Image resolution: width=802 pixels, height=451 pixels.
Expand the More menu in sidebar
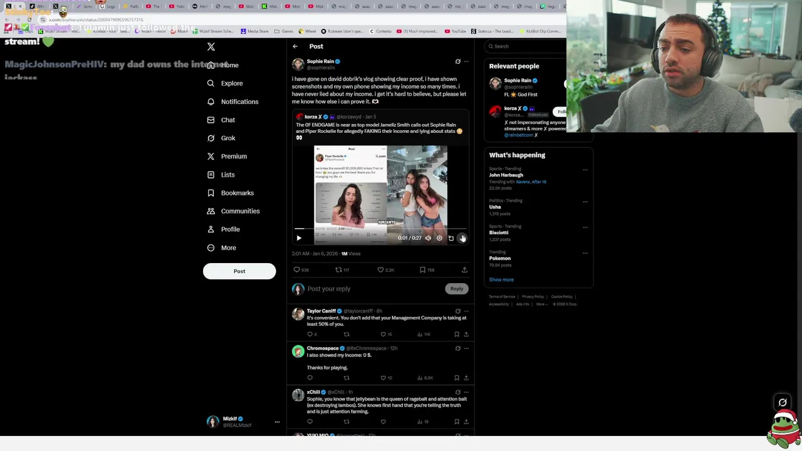[x=221, y=248]
